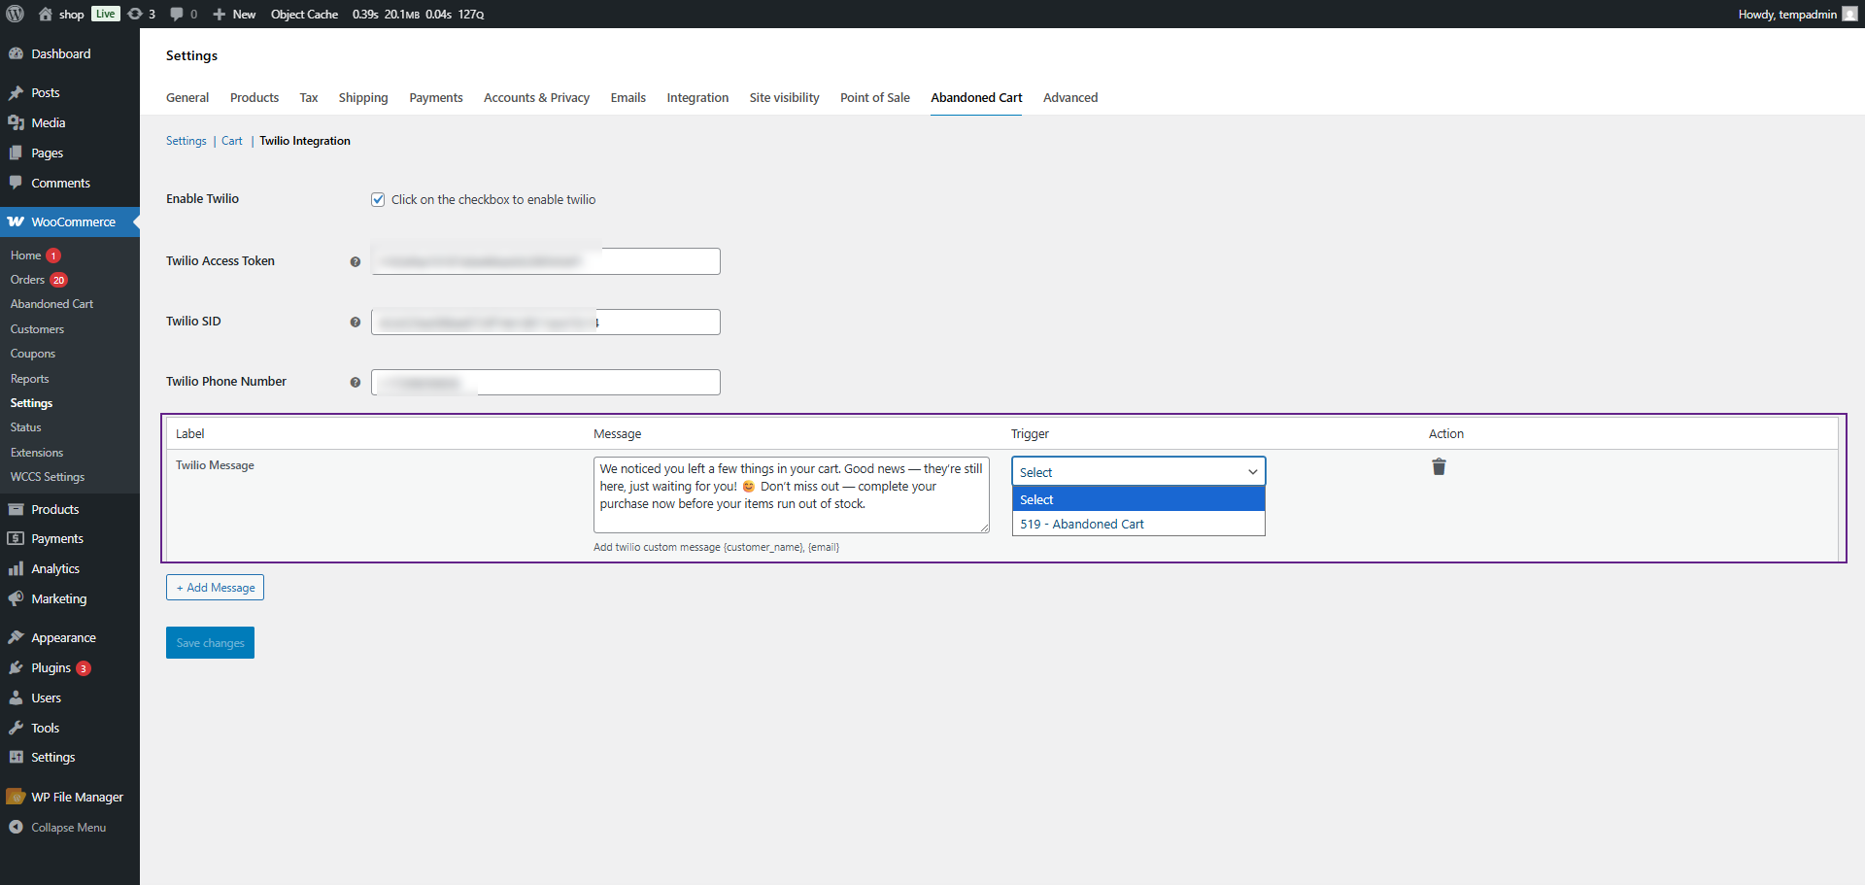This screenshot has width=1865, height=885.
Task: Open comments bubble in admin bar
Action: (177, 14)
